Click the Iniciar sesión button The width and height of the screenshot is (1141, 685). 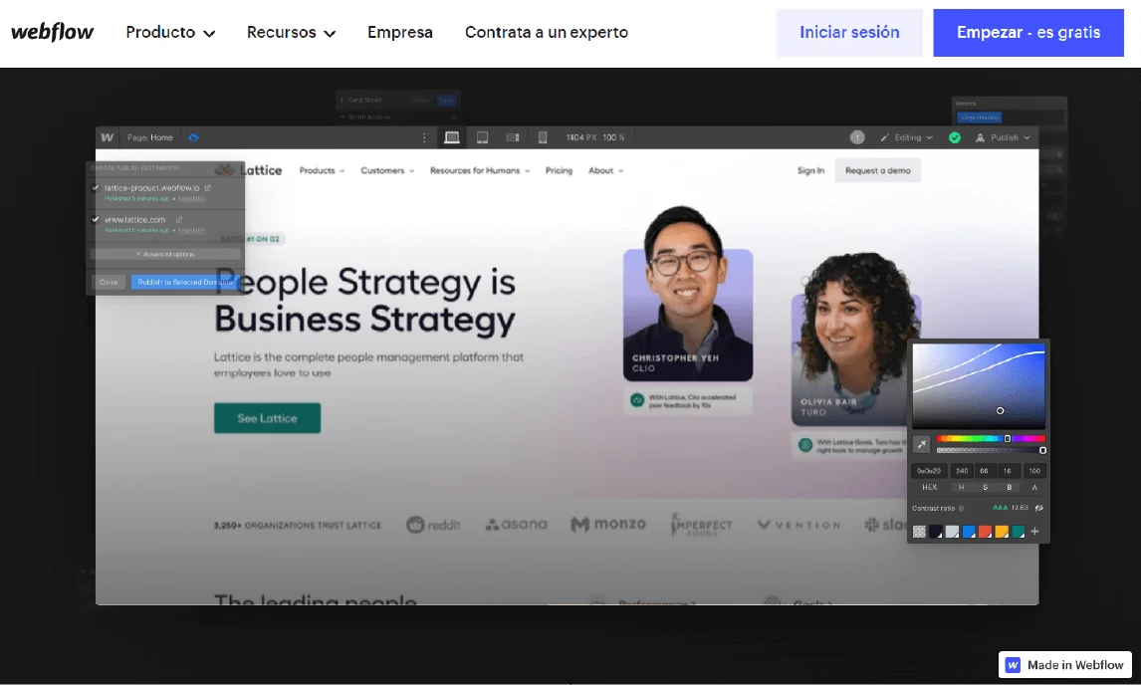click(849, 33)
